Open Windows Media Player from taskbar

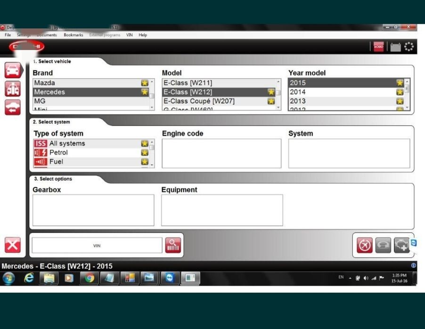[x=69, y=278]
